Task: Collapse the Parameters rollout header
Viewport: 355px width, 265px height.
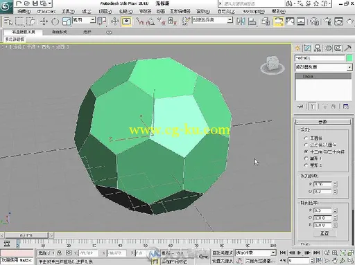Action: click(x=323, y=122)
